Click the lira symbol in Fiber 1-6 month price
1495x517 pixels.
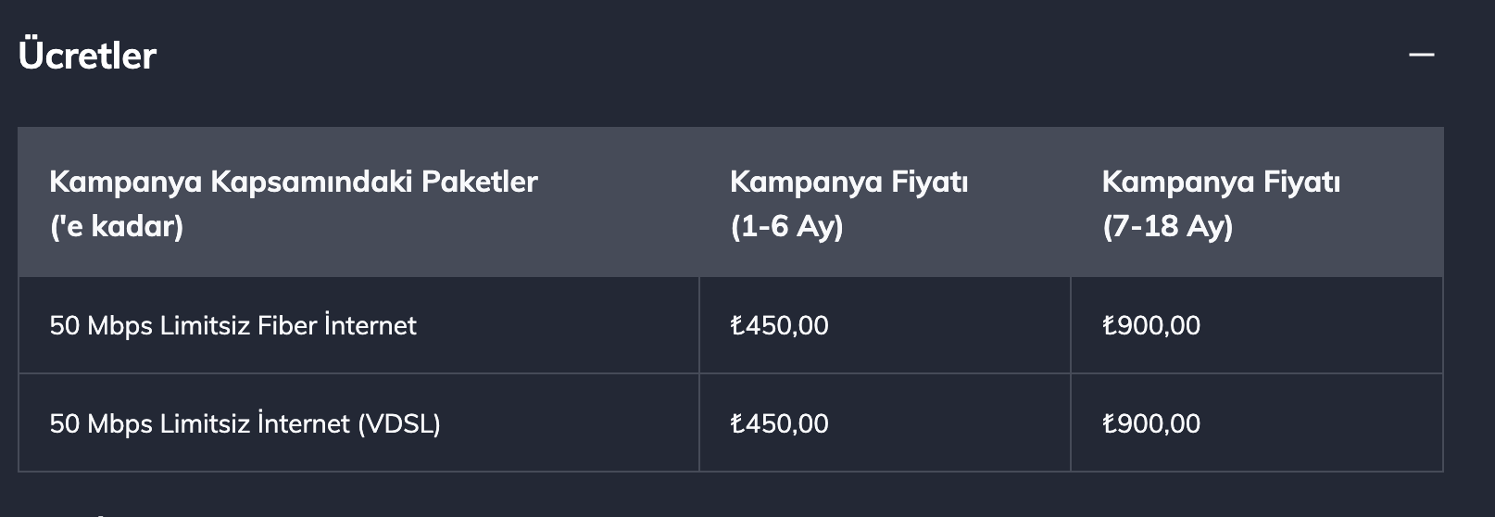737,325
